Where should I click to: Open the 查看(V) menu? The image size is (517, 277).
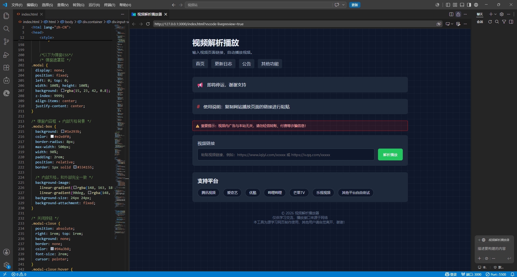click(63, 5)
